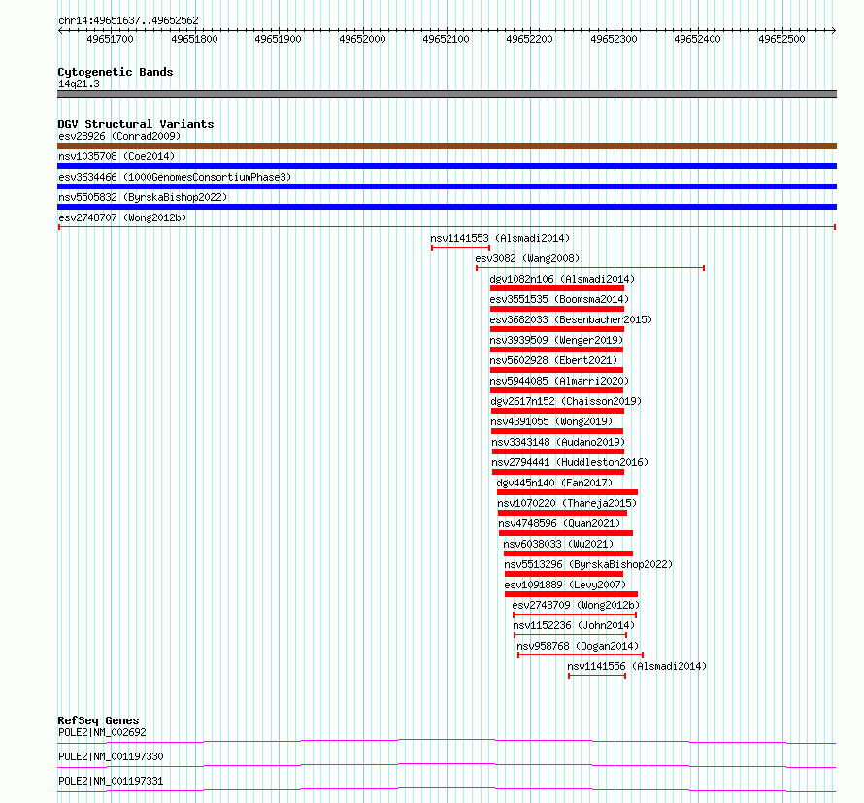Screen dimensions: 864x803
Task: Click ruler position 49651700
Action: [111, 39]
